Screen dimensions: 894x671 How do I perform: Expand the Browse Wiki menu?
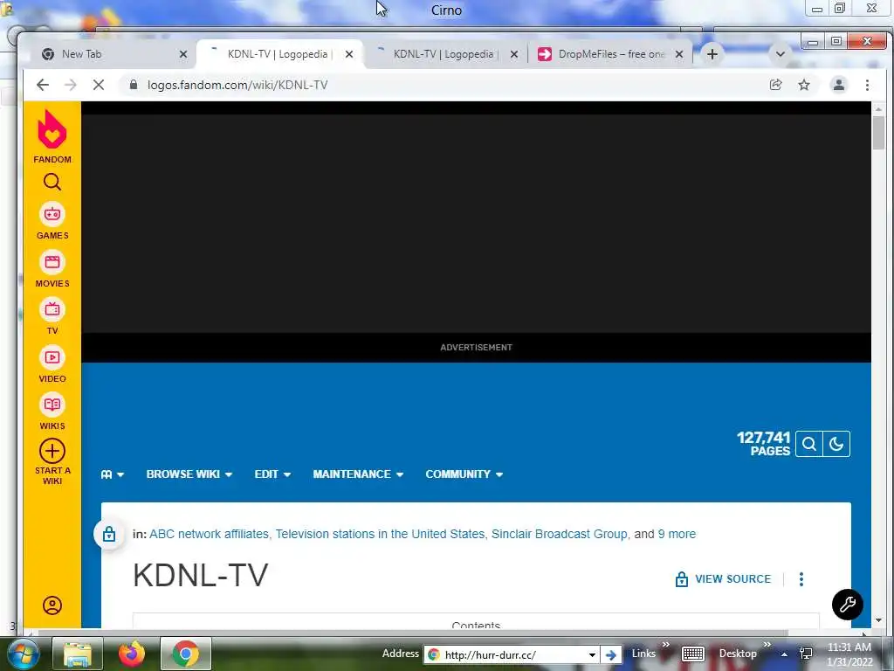coord(189,474)
